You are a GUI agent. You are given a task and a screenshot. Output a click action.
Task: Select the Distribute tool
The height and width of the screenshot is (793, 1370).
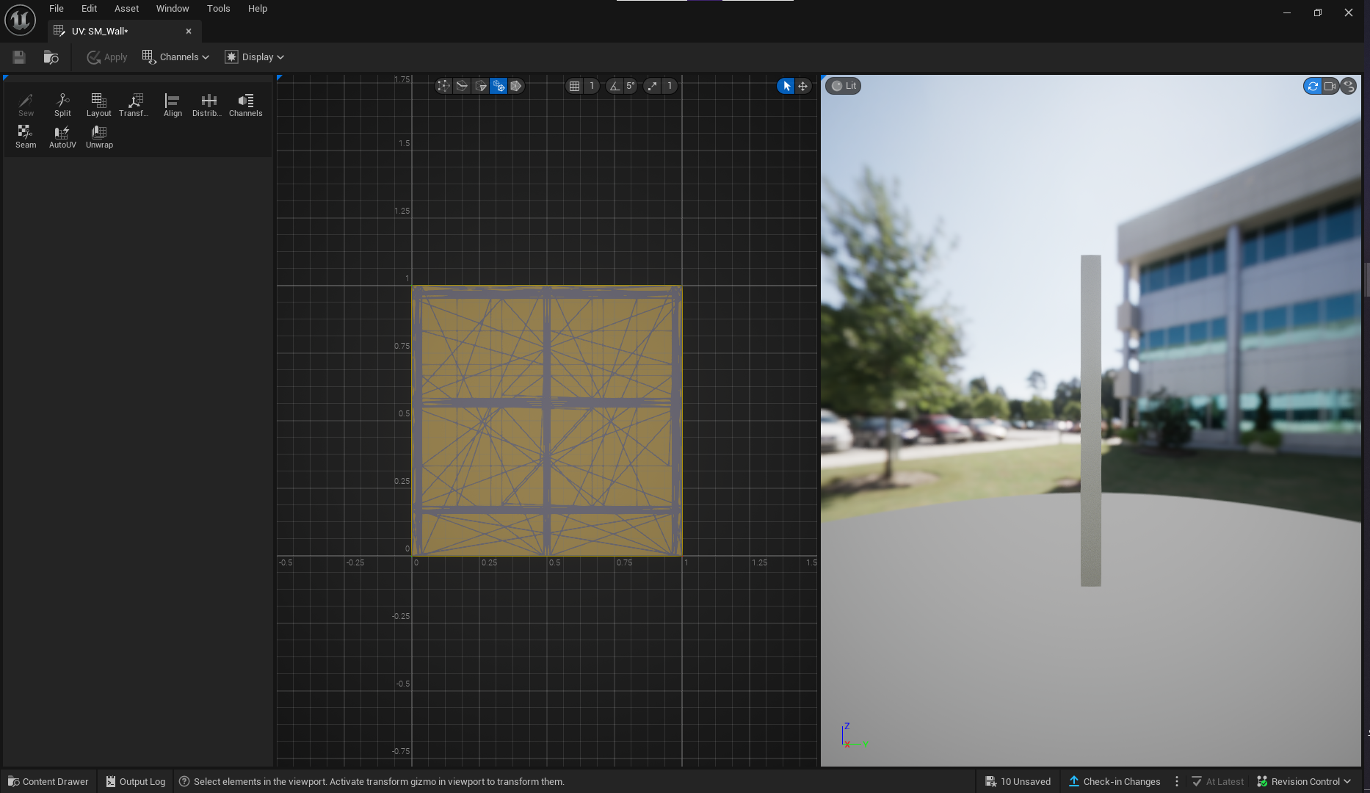(x=209, y=105)
